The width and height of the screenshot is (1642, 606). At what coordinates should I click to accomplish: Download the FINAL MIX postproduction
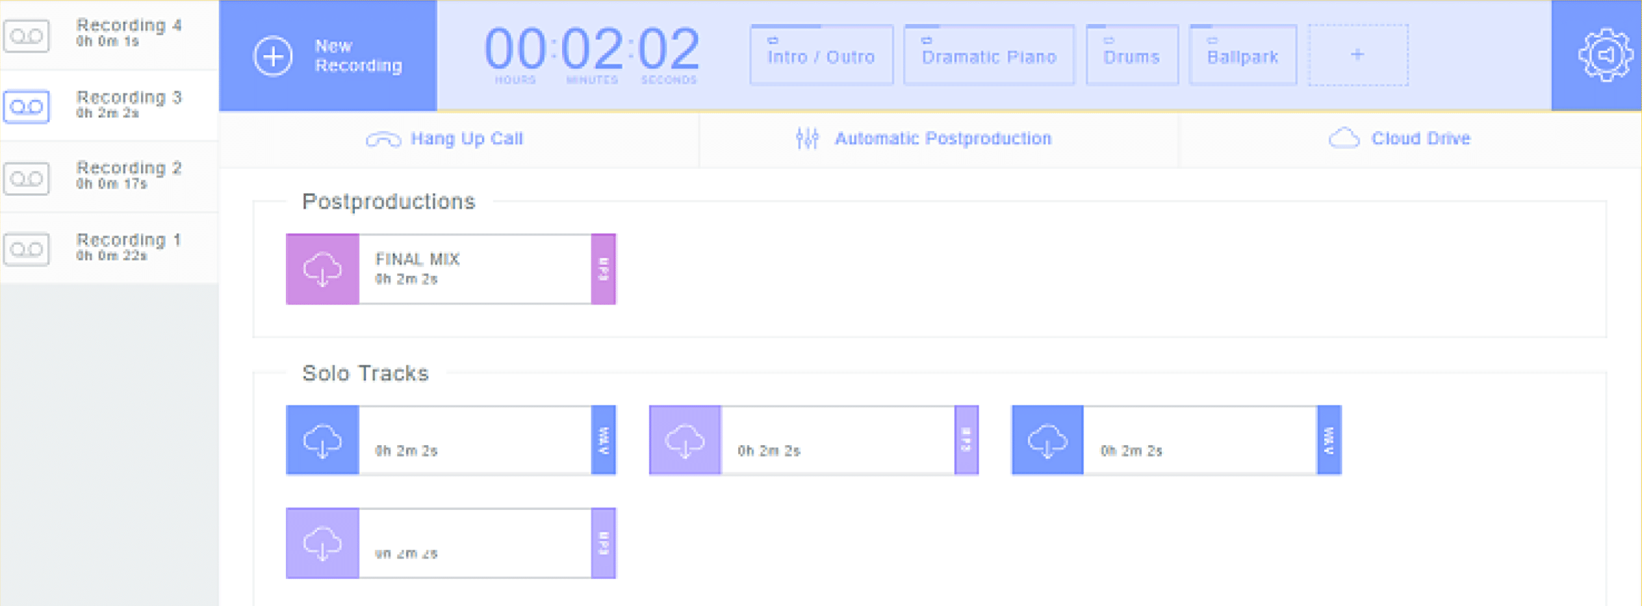click(322, 269)
